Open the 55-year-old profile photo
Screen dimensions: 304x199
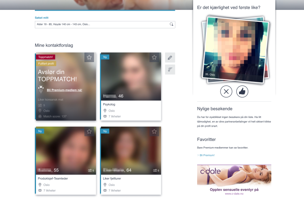pyautogui.click(x=66, y=150)
